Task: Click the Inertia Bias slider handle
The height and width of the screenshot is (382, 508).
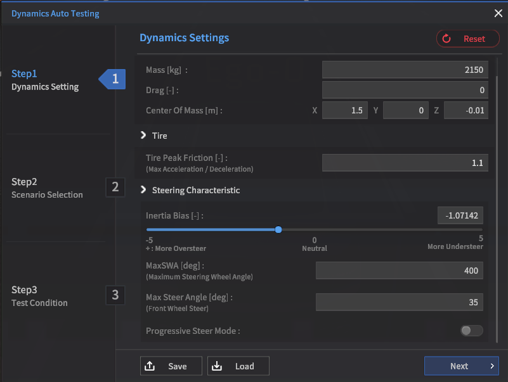Action: (x=278, y=229)
